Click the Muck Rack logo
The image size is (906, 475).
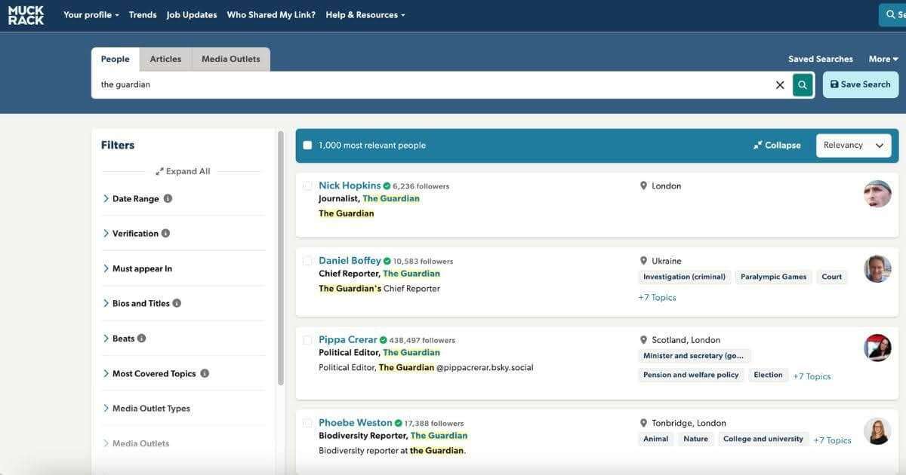pos(25,15)
